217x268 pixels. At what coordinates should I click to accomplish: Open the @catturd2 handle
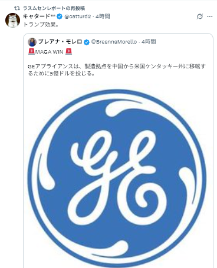point(78,16)
